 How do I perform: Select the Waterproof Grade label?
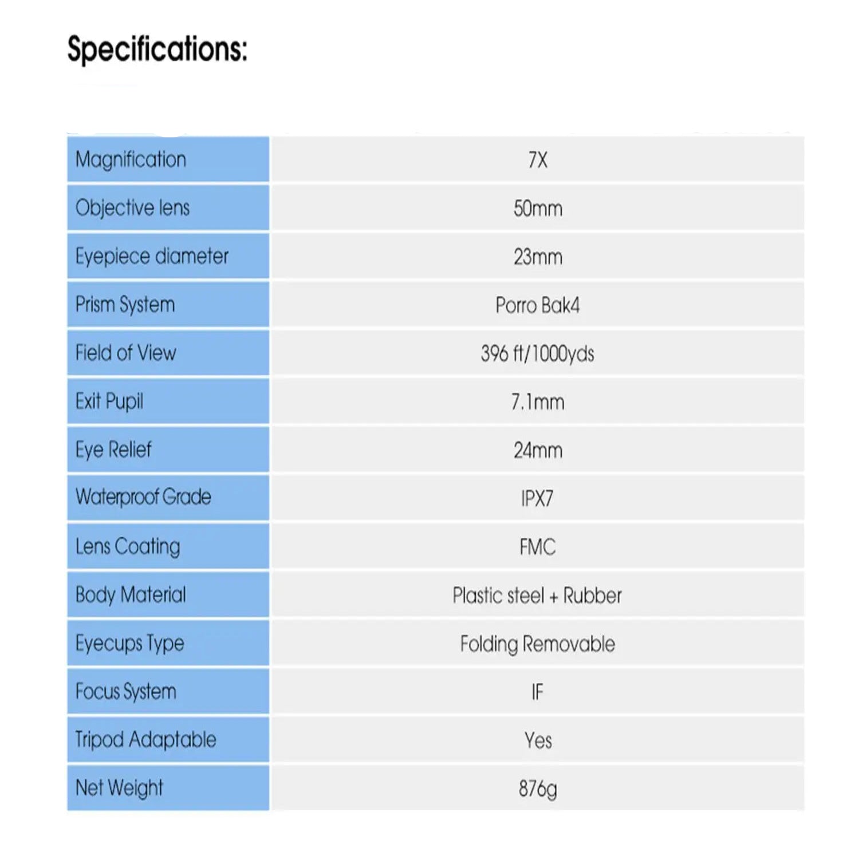pyautogui.click(x=143, y=497)
